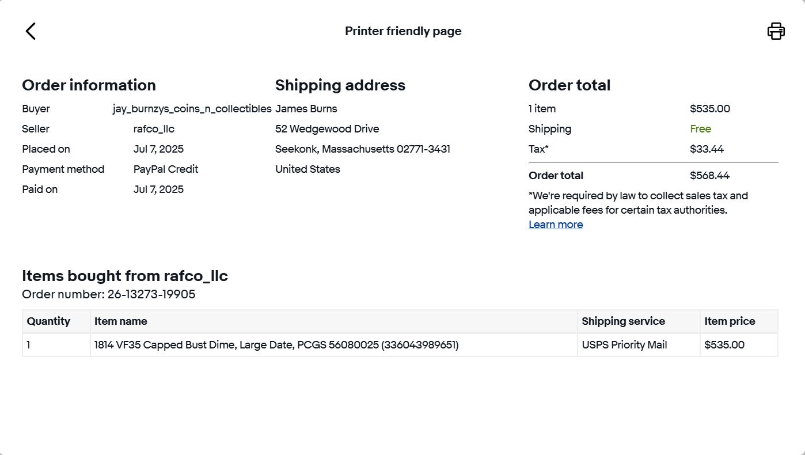Click the Printer friendly page title

(403, 31)
